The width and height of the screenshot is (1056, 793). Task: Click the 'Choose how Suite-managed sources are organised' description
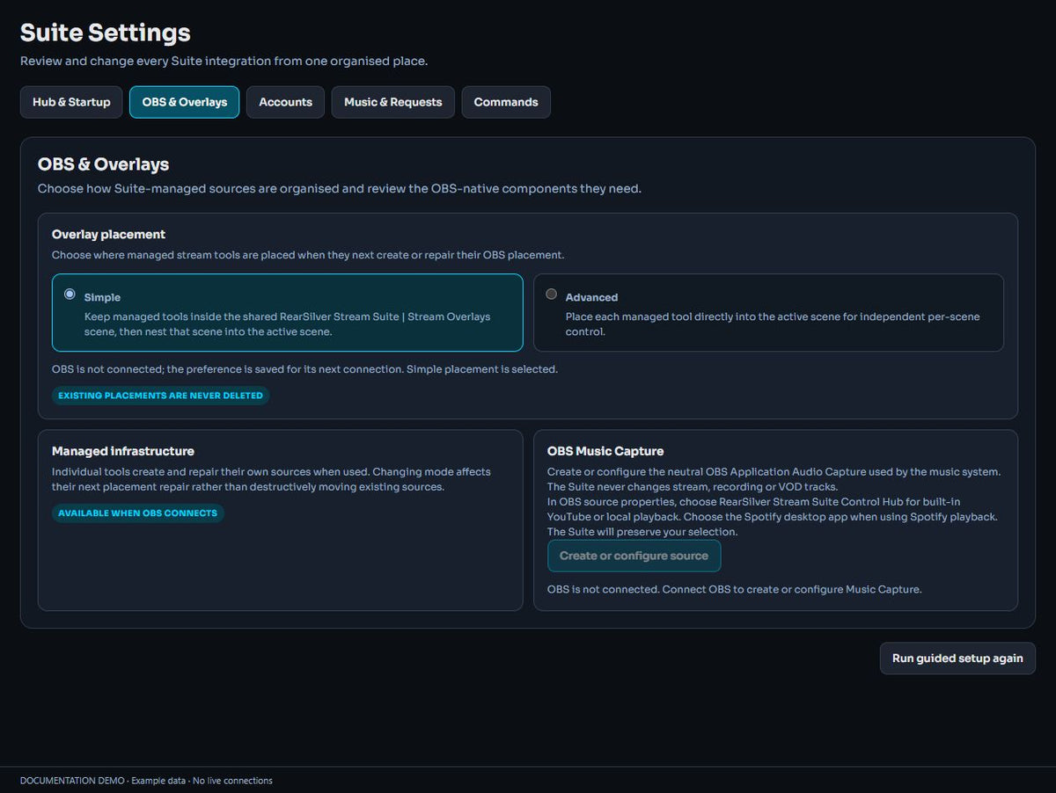pyautogui.click(x=339, y=189)
